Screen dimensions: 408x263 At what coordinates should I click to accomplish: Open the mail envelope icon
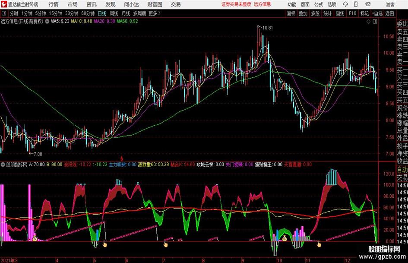(368, 4)
